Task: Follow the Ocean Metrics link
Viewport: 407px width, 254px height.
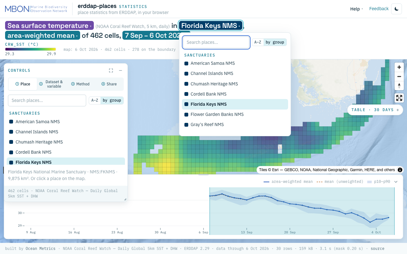Action: (x=40, y=249)
